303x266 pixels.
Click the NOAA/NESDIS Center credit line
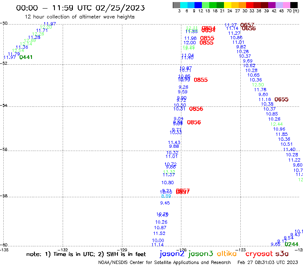[165, 263]
